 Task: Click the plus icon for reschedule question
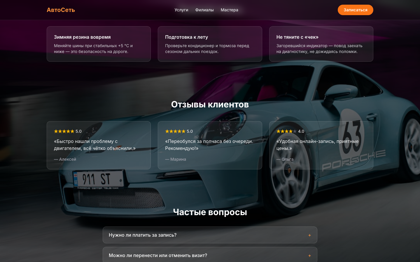[x=310, y=256]
